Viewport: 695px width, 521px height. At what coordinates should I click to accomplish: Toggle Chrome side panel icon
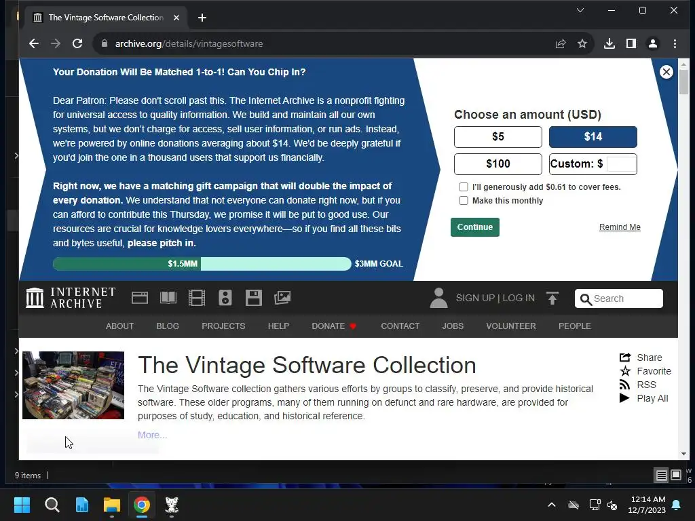coord(631,43)
